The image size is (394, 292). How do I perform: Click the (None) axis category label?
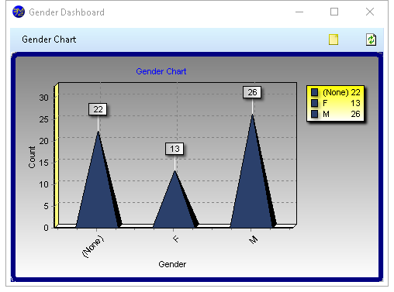[93, 246]
